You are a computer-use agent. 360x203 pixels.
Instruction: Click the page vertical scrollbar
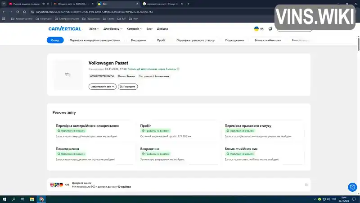pos(358,44)
